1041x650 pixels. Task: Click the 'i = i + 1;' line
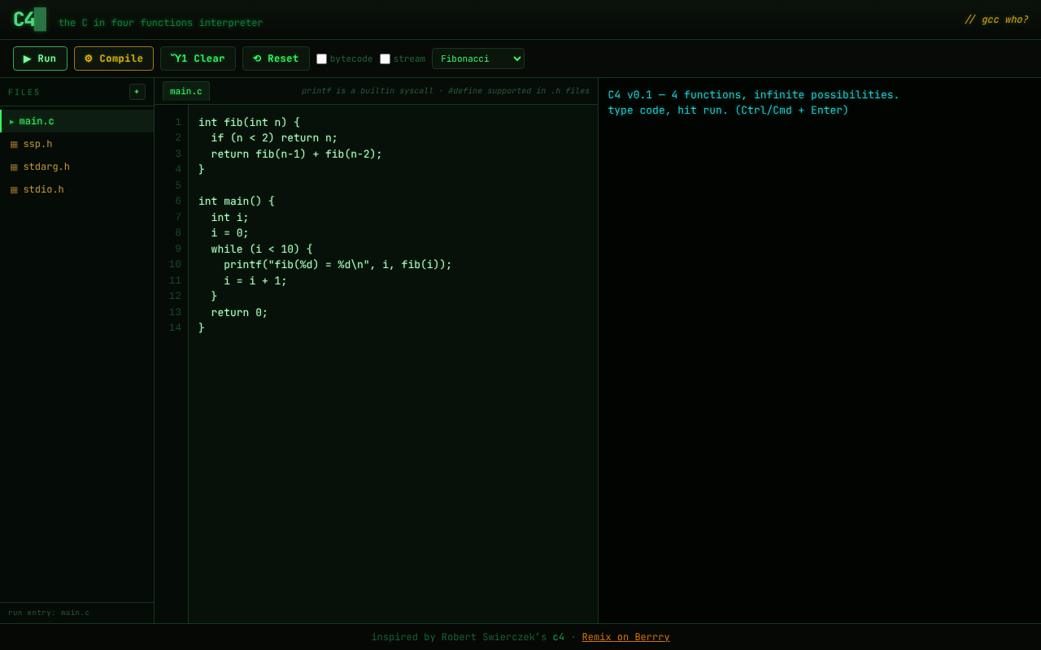pyautogui.click(x=255, y=280)
